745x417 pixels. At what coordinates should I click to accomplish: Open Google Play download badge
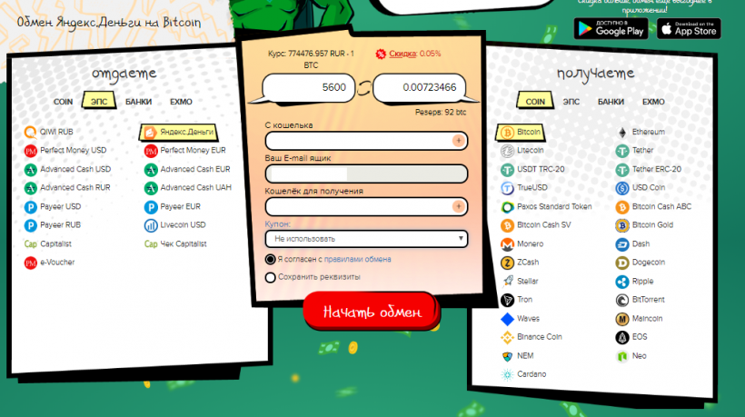pyautogui.click(x=611, y=28)
